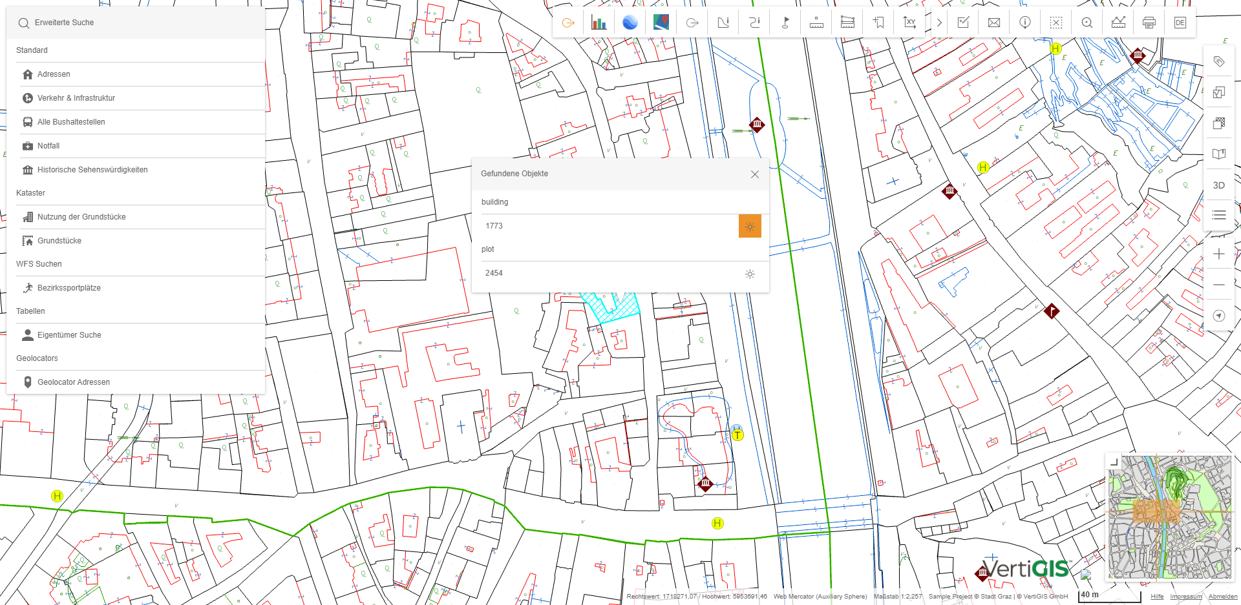This screenshot has width=1241, height=605.
Task: Toggle the 3D view
Action: 1218,185
